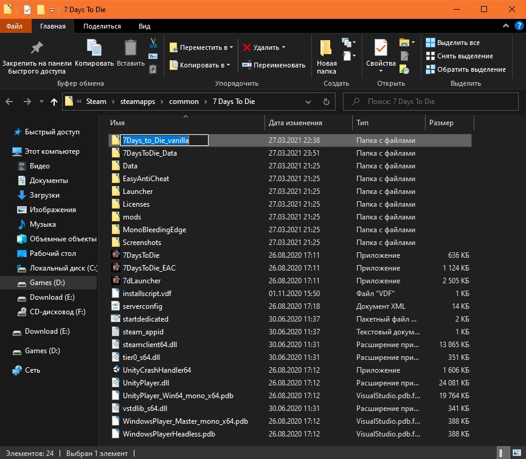Click Steam breadcrumb segment
Viewport: 526px width, 459px height.
[96, 102]
